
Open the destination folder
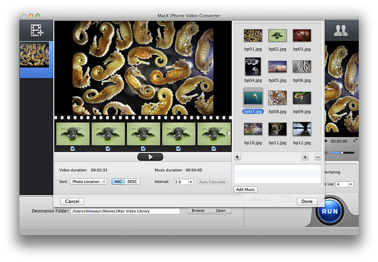pos(221,211)
